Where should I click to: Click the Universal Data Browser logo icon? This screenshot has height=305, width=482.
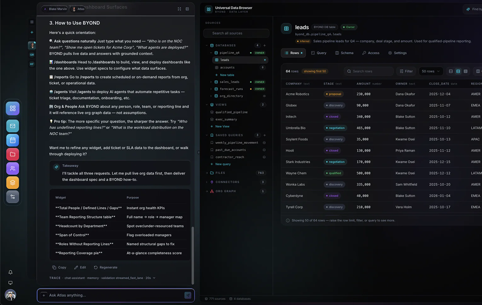(x=209, y=9)
